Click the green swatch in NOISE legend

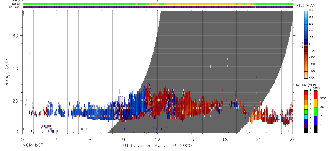pyautogui.click(x=316, y=112)
